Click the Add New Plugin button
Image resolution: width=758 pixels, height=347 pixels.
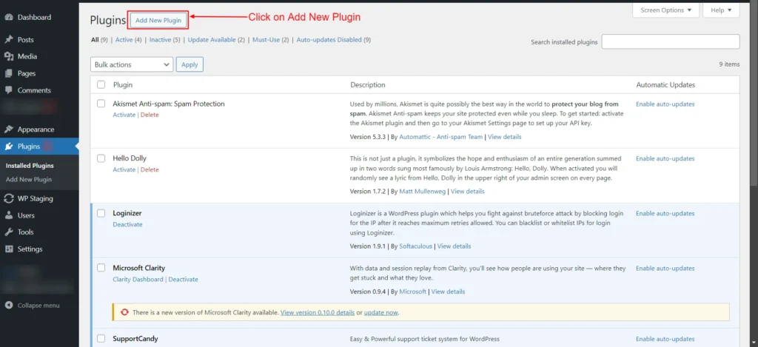158,20
